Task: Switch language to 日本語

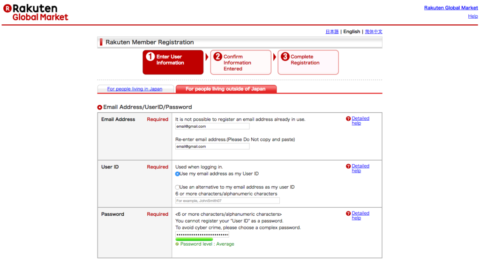Action: click(332, 32)
